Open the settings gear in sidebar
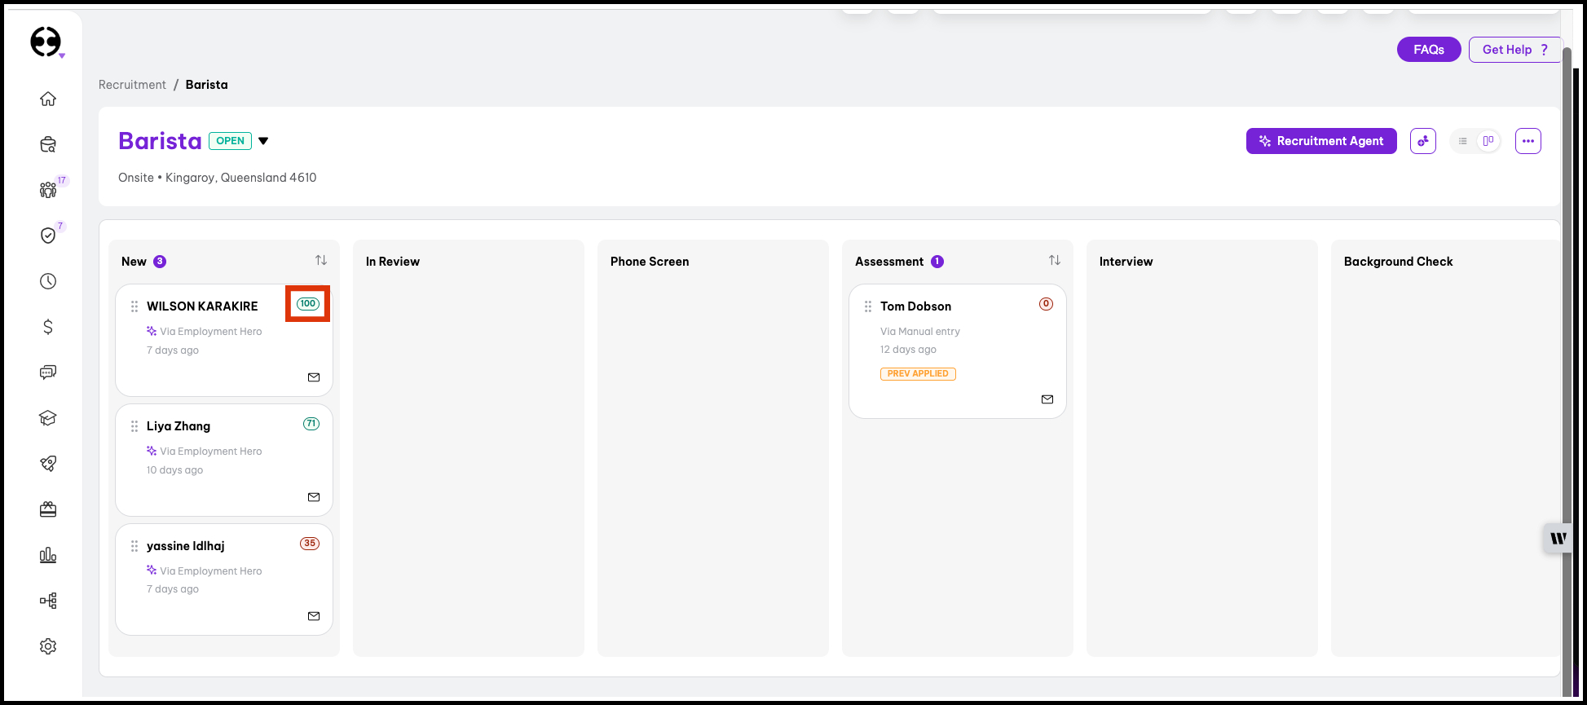This screenshot has width=1587, height=705. tap(48, 646)
